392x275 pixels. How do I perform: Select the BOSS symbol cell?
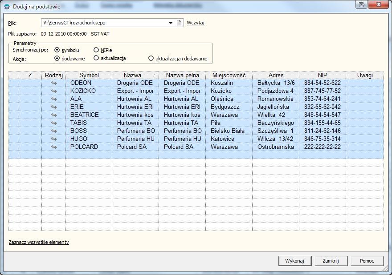(x=89, y=131)
